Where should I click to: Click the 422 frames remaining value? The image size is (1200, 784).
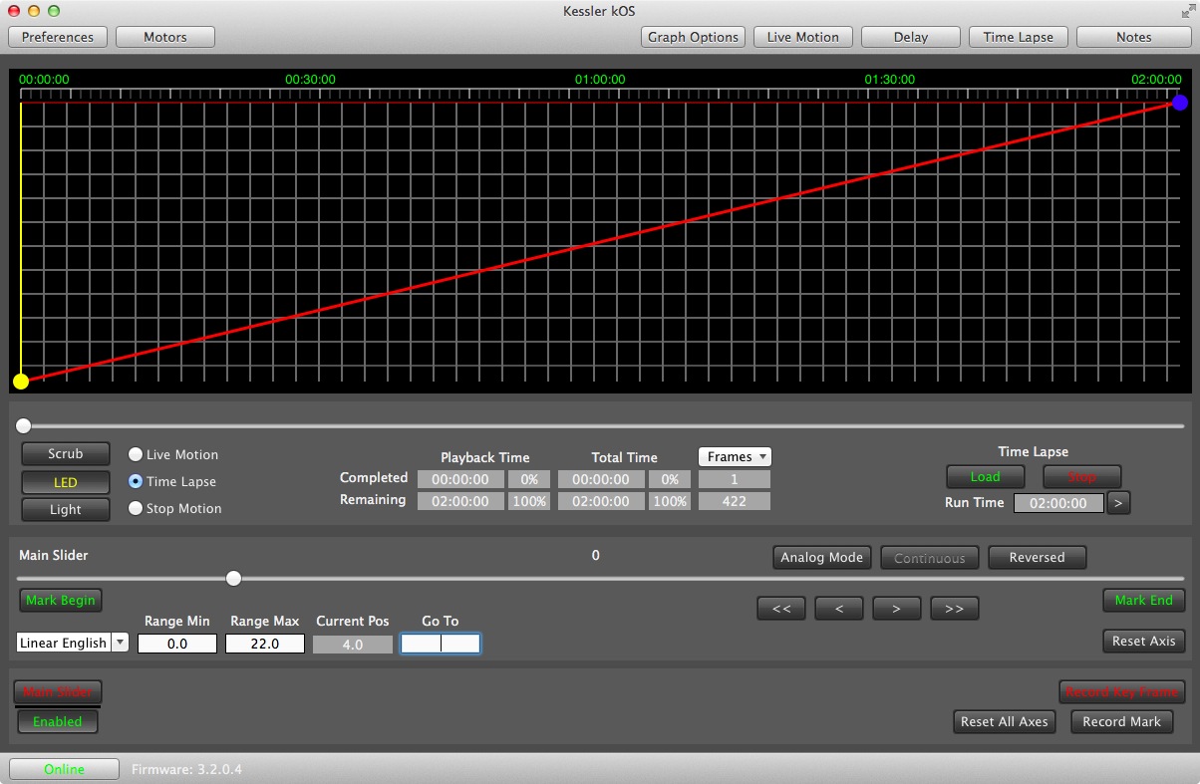point(735,501)
